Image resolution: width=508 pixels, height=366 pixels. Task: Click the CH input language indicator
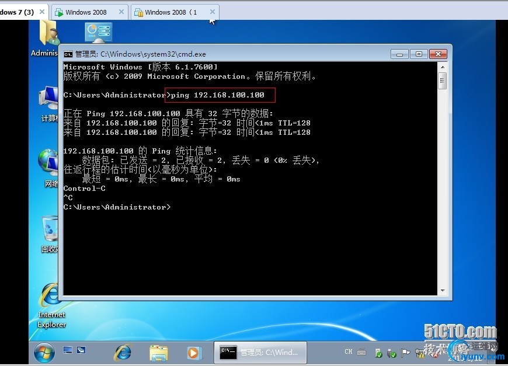coord(348,352)
